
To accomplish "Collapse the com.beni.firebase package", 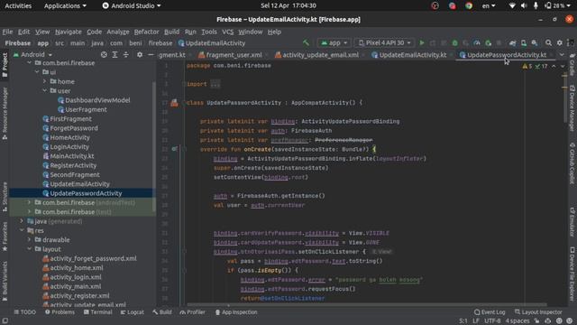I will coord(30,63).
